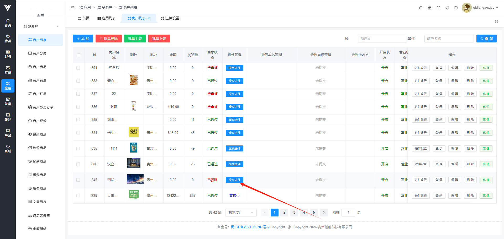Viewport: 504px width, 239px height.
Task: Go to page 3 in pagination
Action: click(x=294, y=213)
